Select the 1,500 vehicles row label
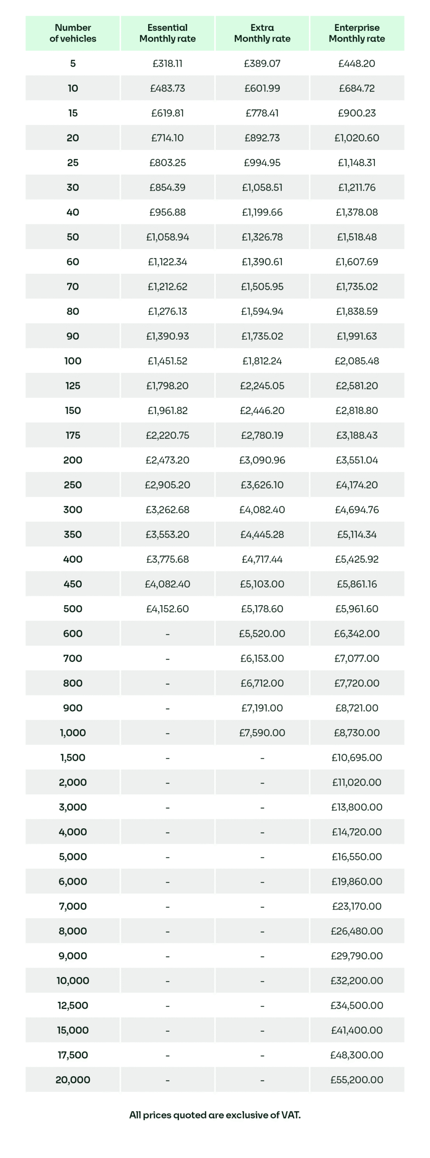 [x=73, y=758]
